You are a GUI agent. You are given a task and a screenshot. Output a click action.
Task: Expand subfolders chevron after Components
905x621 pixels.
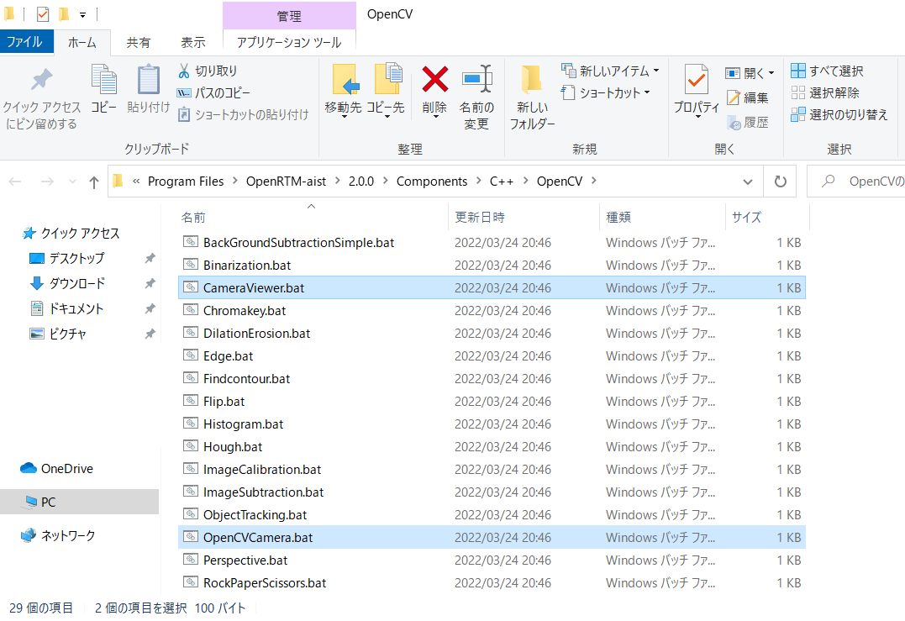pyautogui.click(x=478, y=182)
